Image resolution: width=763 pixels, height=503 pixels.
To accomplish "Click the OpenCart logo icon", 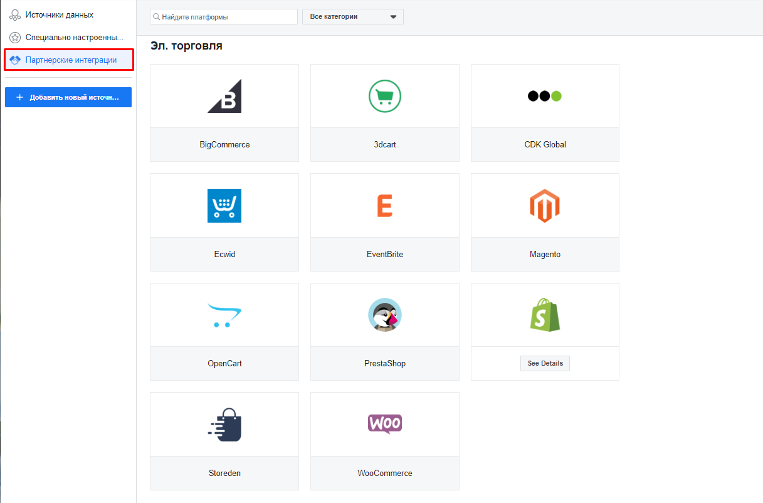I will click(224, 315).
